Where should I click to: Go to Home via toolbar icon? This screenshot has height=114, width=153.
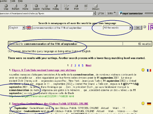pos(25,7)
